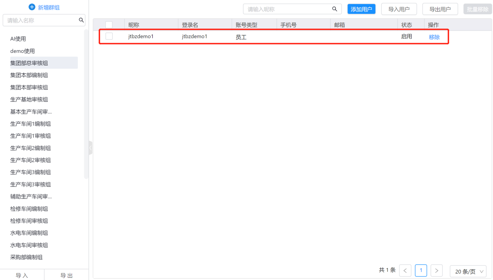Select the 集团部总审核组 group
The height and width of the screenshot is (280, 493).
[x=29, y=63]
